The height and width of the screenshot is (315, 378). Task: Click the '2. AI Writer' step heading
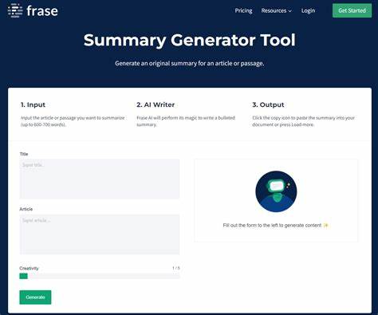156,104
